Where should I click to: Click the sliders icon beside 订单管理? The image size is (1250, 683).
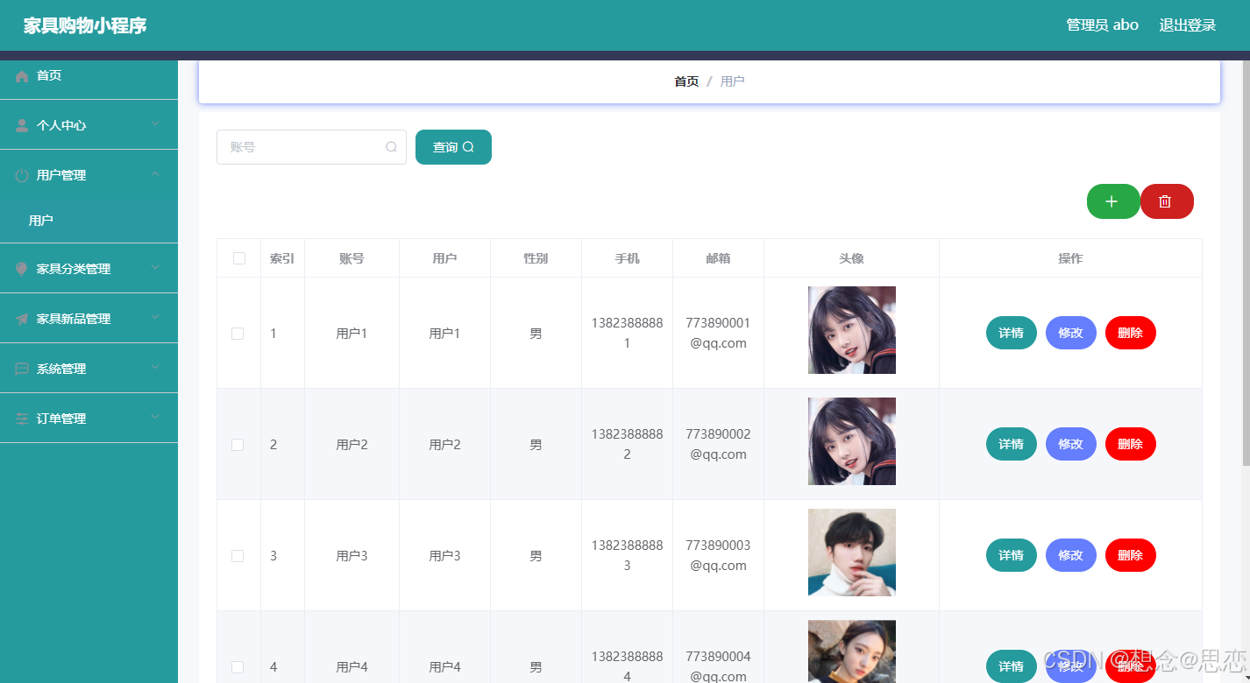click(22, 419)
